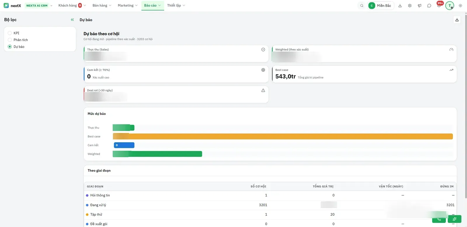This screenshot has width=467, height=227.
Task: Click the green phone call button
Action: pyautogui.click(x=439, y=219)
